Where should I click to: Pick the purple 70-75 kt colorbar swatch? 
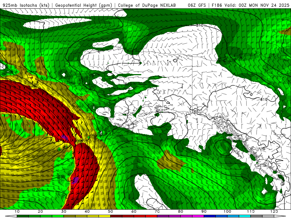(x=163, y=216)
